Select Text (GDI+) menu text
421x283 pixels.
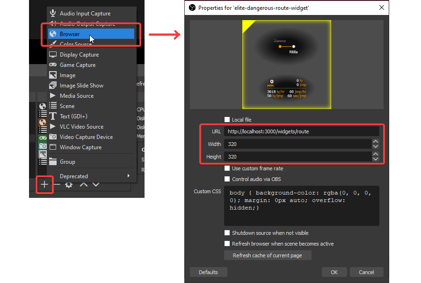pyautogui.click(x=73, y=116)
